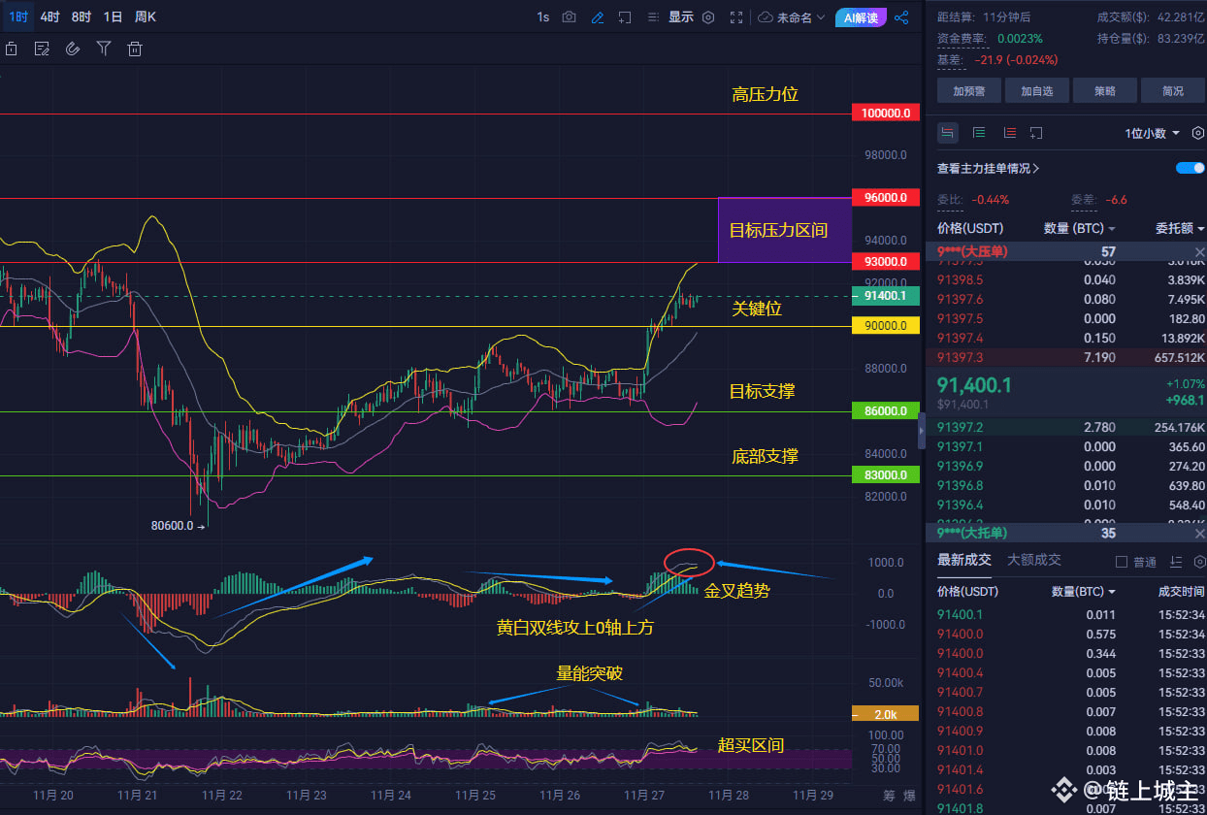1207x815 pixels.
Task: Delete drawings with the trash icon
Action: pos(135,49)
